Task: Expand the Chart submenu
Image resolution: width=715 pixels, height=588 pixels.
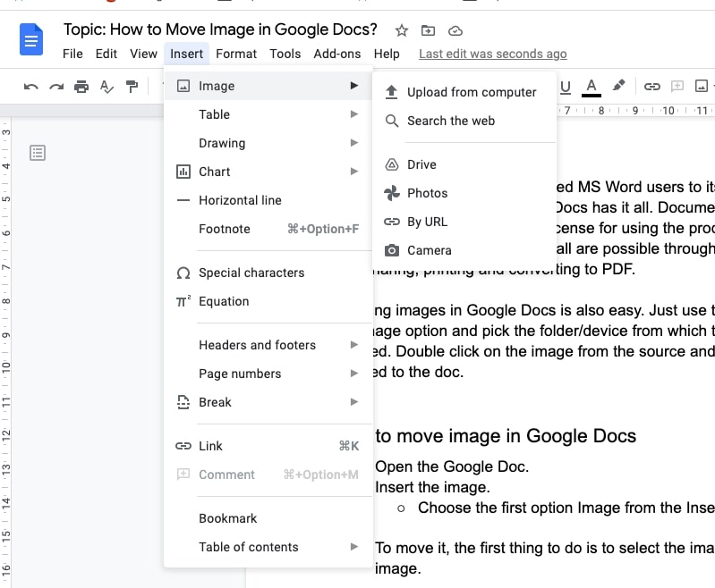Action: (268, 172)
